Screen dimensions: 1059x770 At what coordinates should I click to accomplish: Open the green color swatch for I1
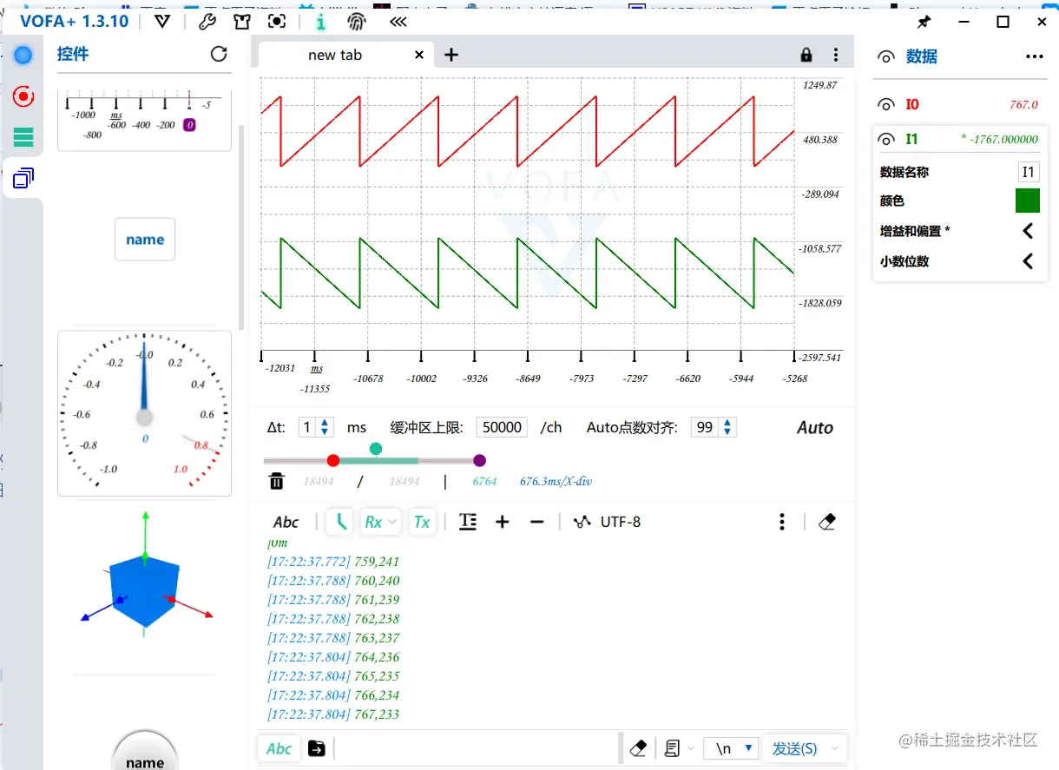tap(1028, 201)
